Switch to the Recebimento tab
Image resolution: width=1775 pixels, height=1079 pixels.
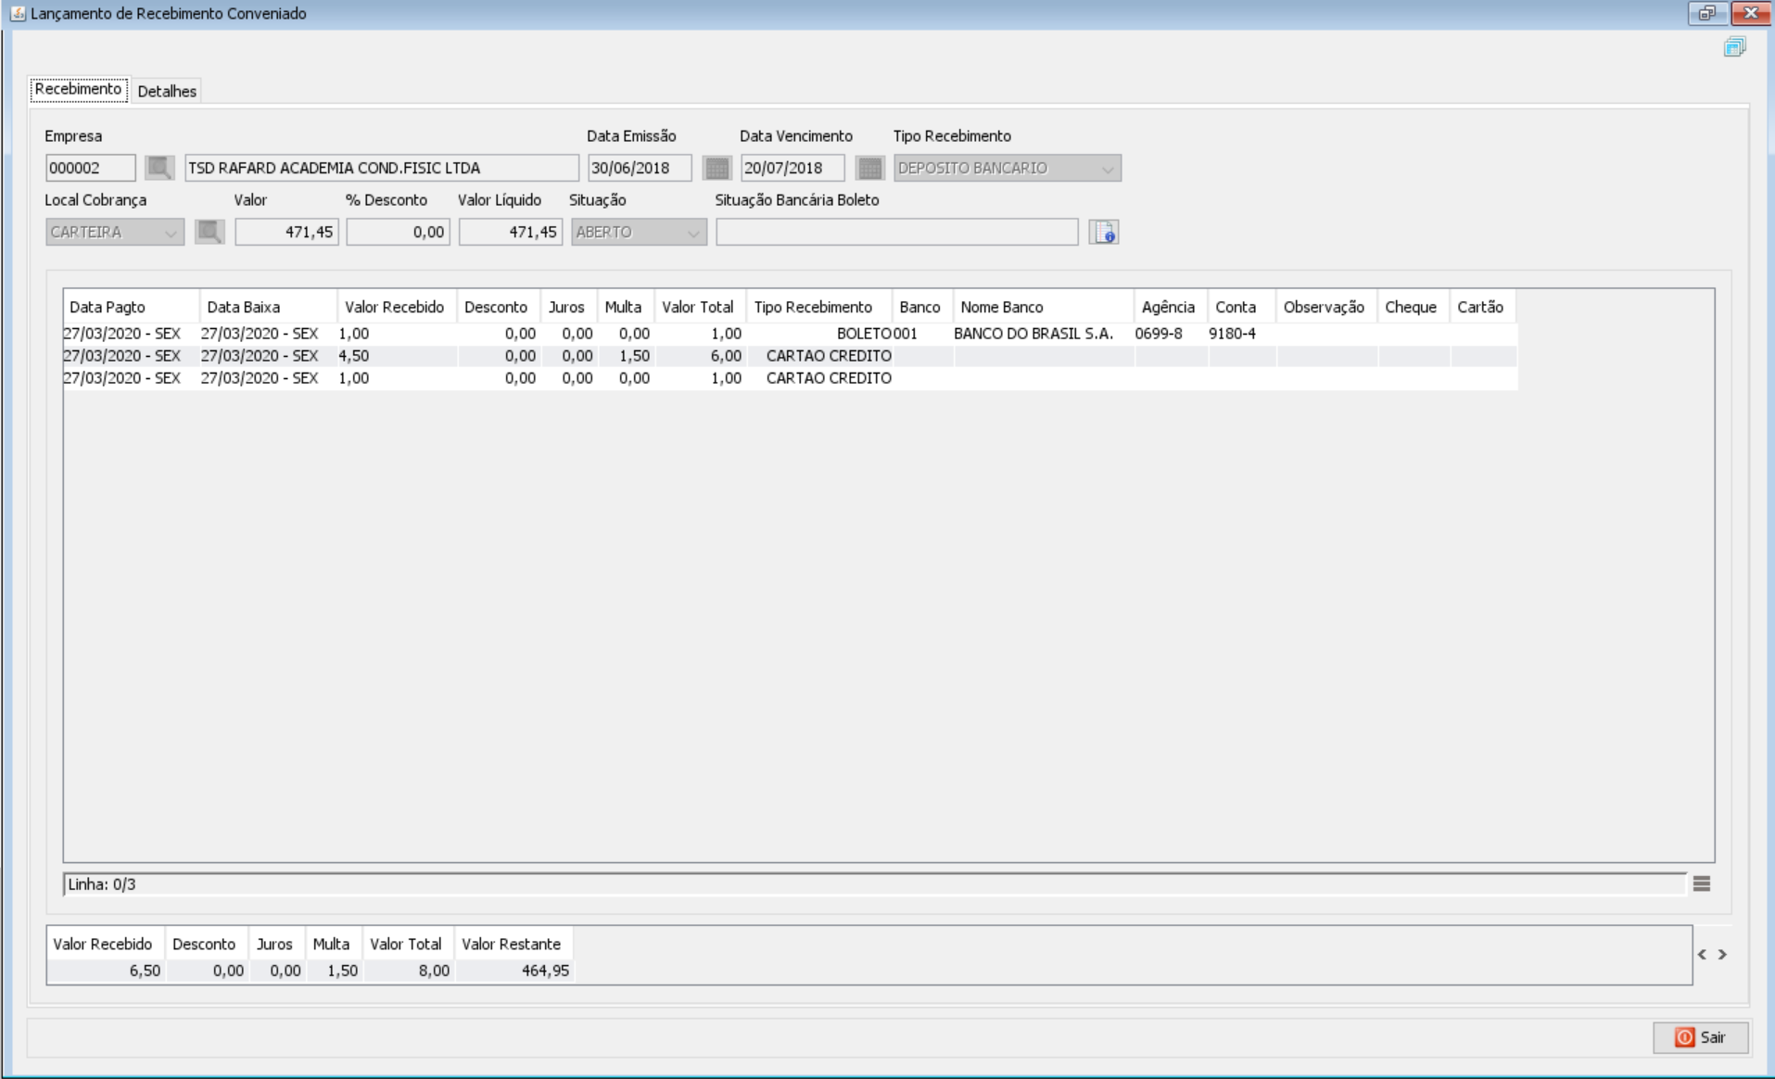click(79, 89)
